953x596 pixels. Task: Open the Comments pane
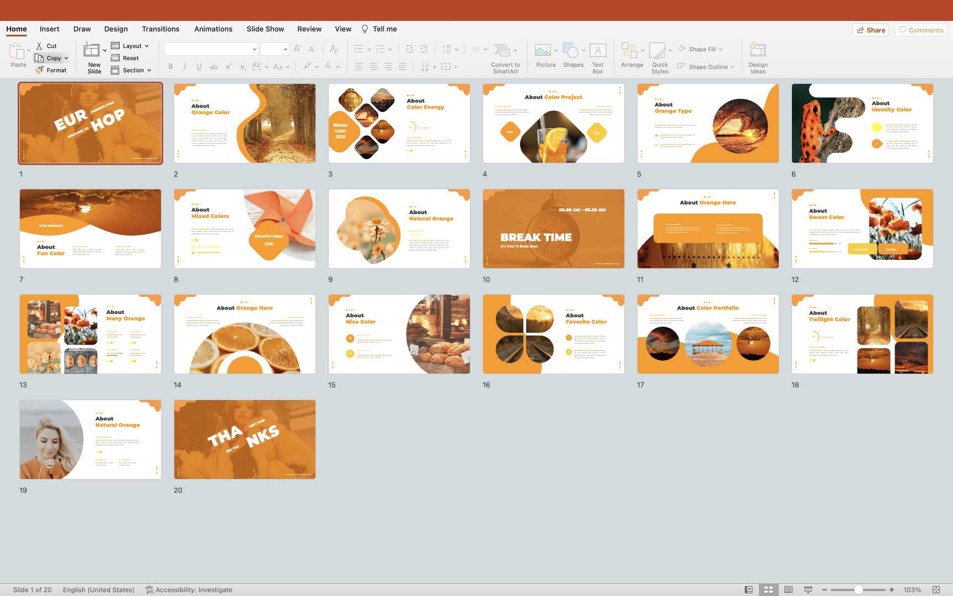(921, 30)
